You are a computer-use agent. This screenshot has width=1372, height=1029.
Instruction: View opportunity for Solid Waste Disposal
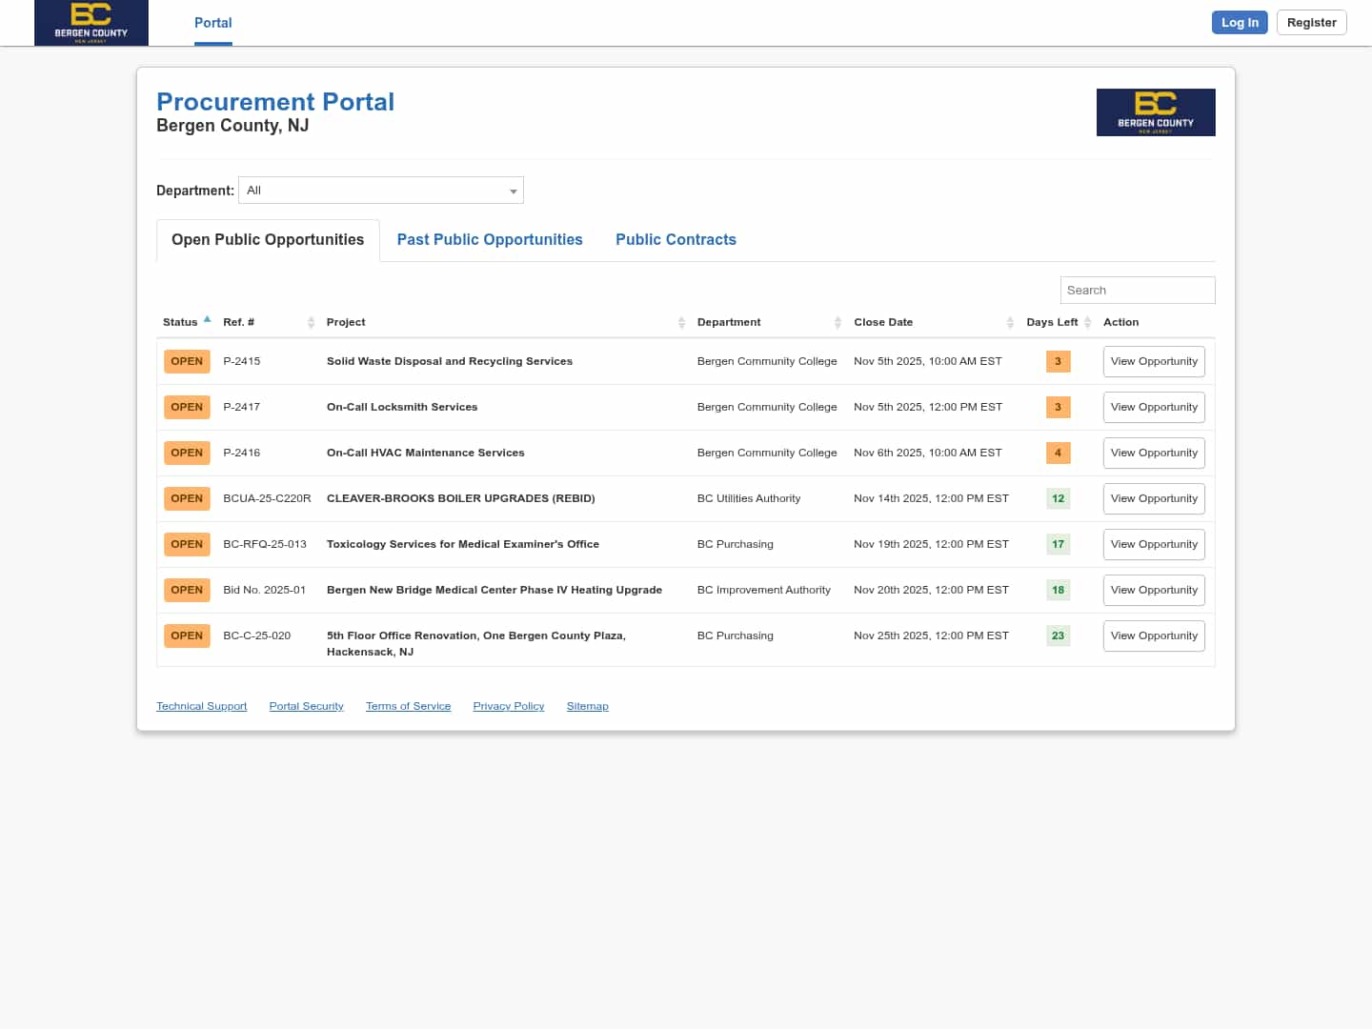point(1153,362)
